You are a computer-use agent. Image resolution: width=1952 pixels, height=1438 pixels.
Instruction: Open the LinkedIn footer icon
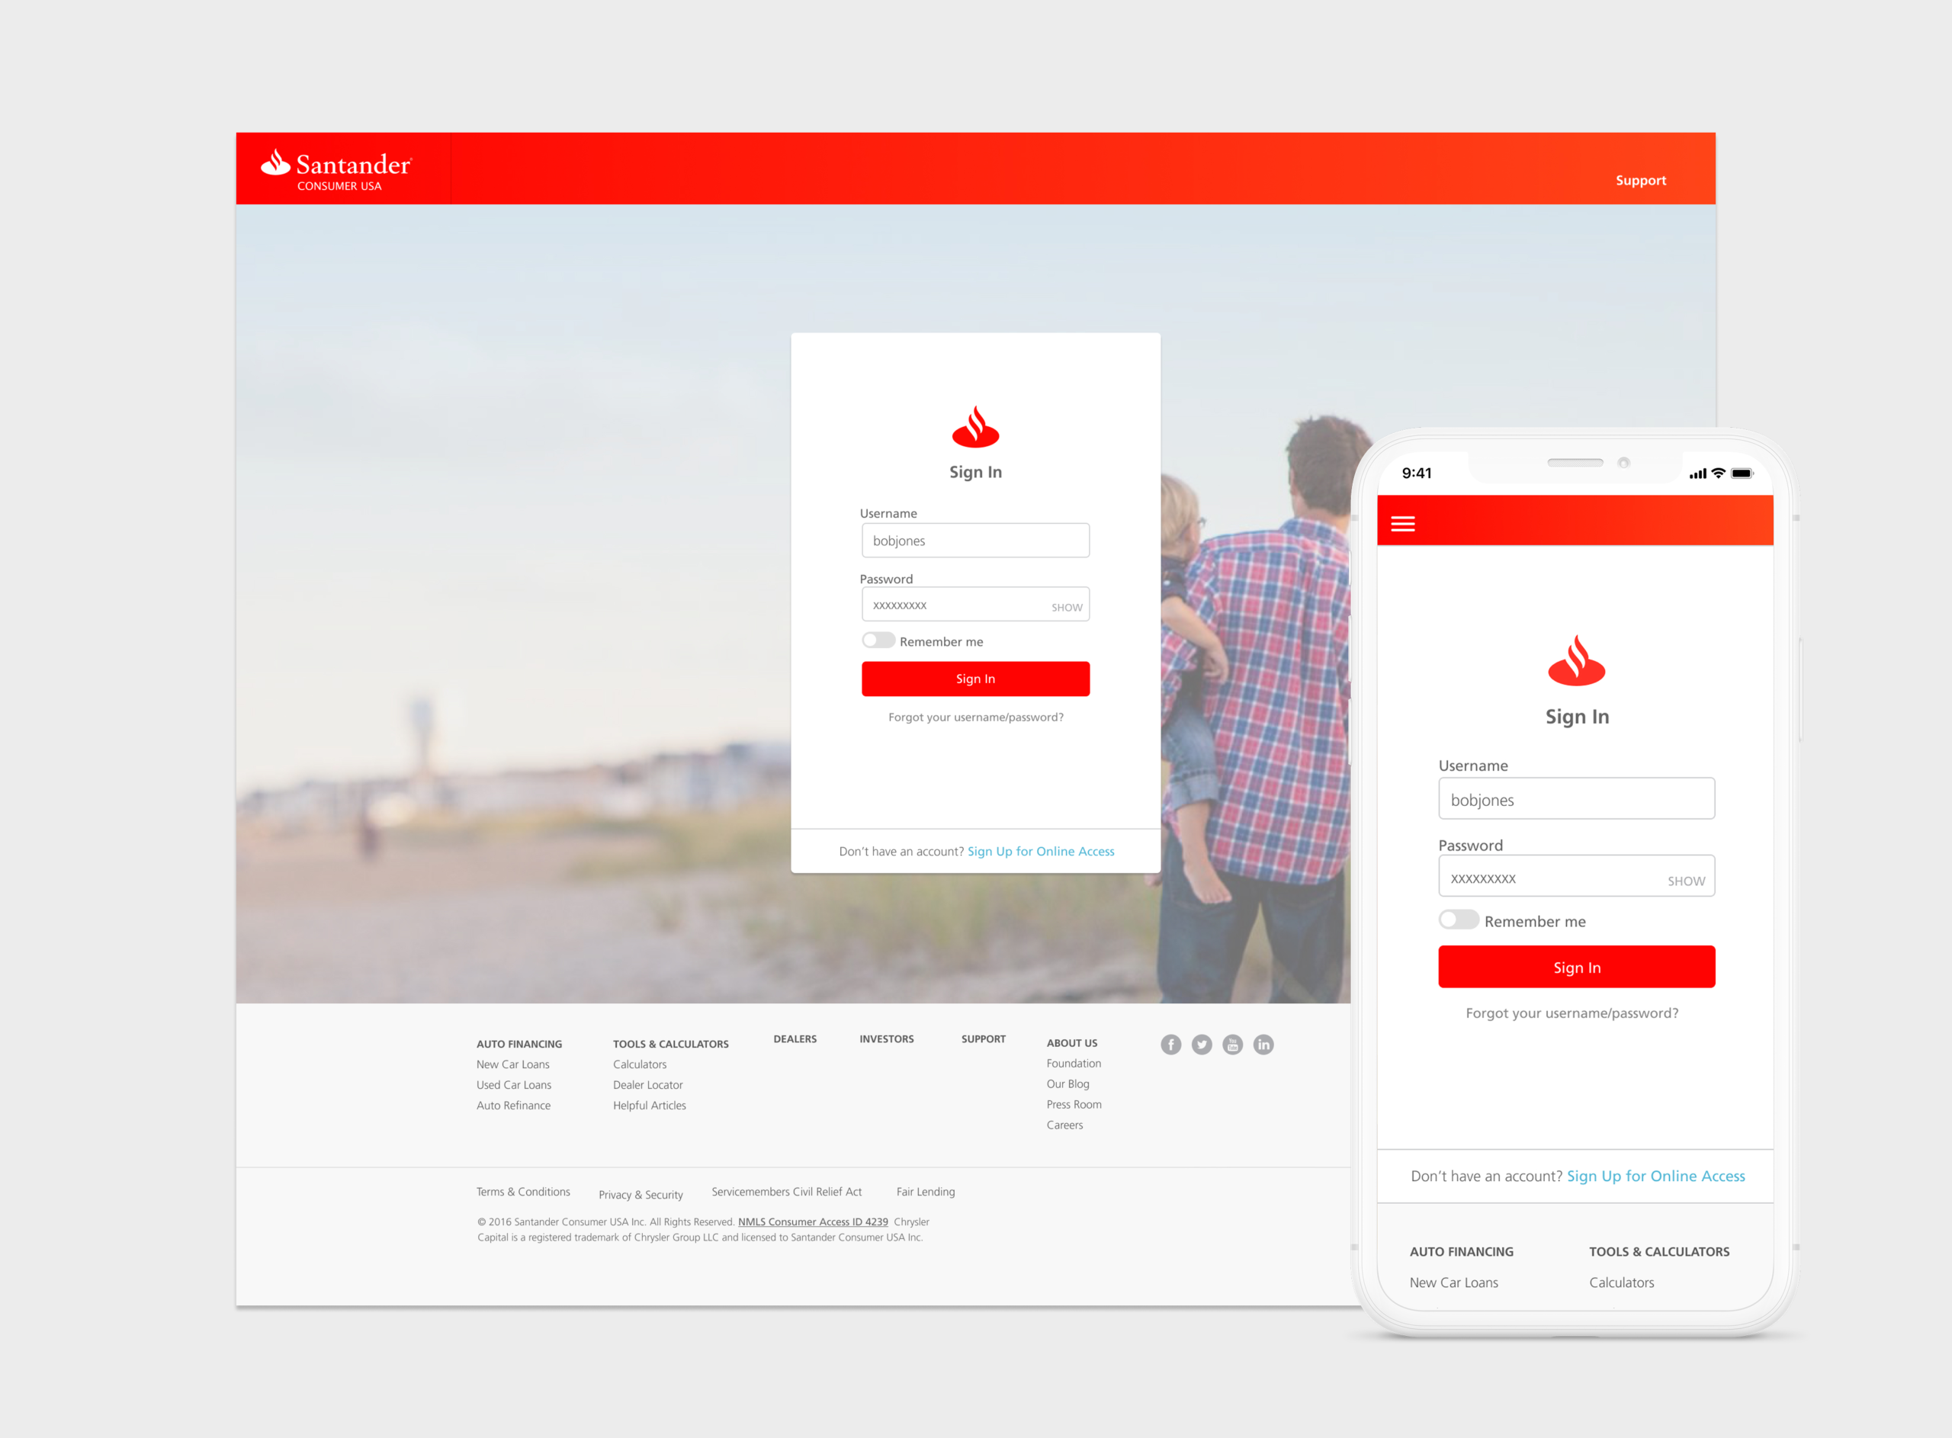pos(1263,1045)
